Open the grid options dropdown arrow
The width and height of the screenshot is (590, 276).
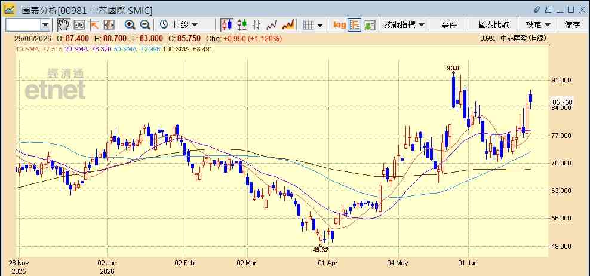(320, 25)
